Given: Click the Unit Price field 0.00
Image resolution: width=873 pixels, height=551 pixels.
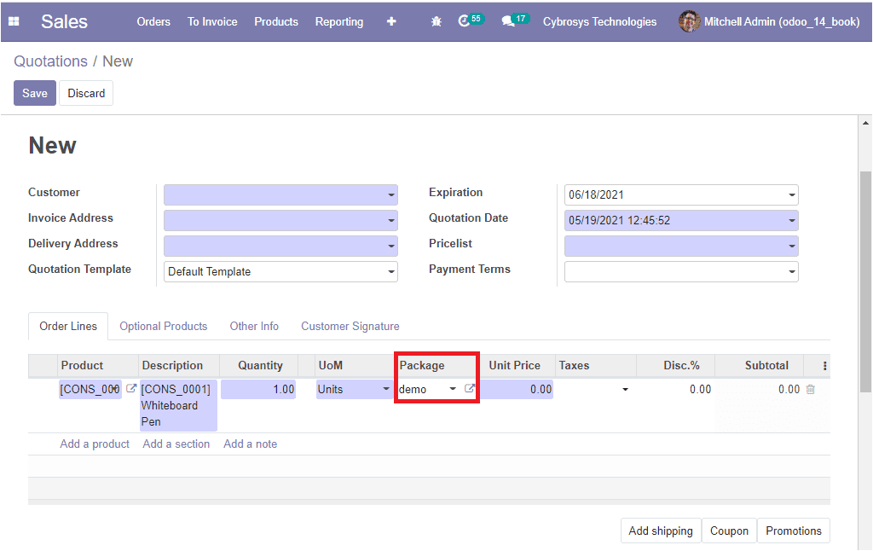Looking at the screenshot, I should click(x=517, y=389).
